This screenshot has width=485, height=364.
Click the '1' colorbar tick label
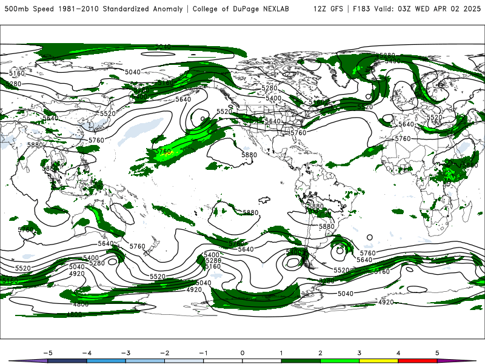281,353
